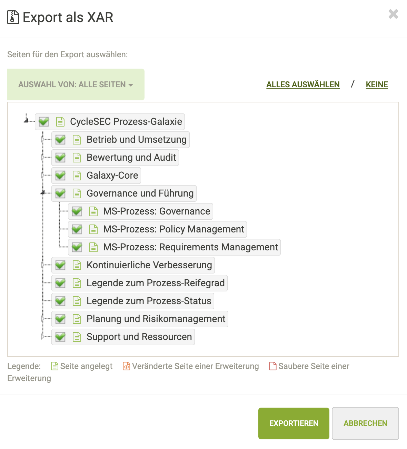Click the page icon beside CycleSEC Prozess-Galaxie

pos(60,122)
